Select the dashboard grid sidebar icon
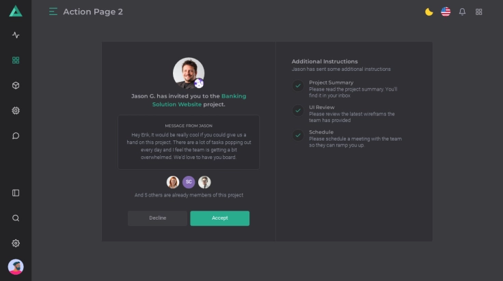 tap(16, 60)
